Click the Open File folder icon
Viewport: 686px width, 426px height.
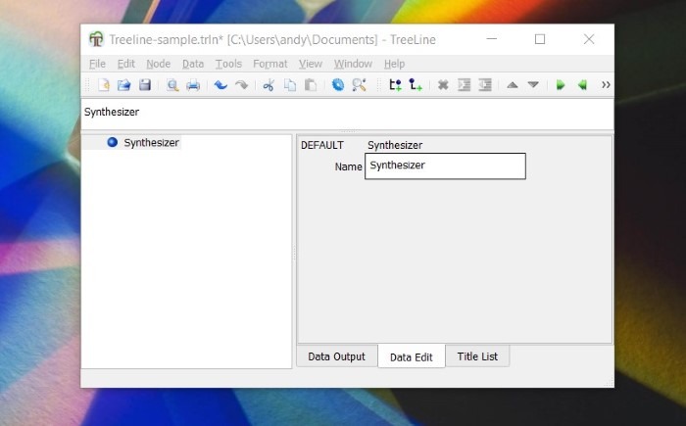coord(124,85)
